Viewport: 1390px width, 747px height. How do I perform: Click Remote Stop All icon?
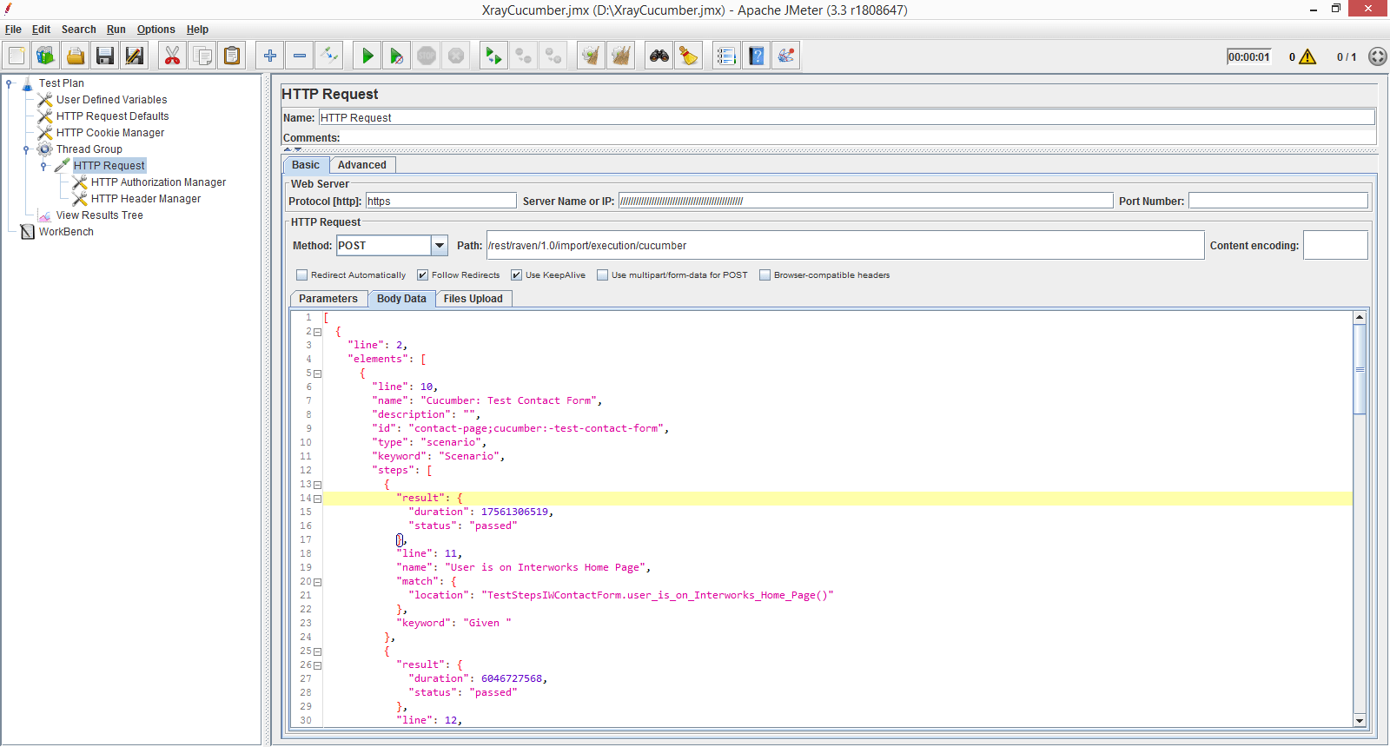point(524,56)
